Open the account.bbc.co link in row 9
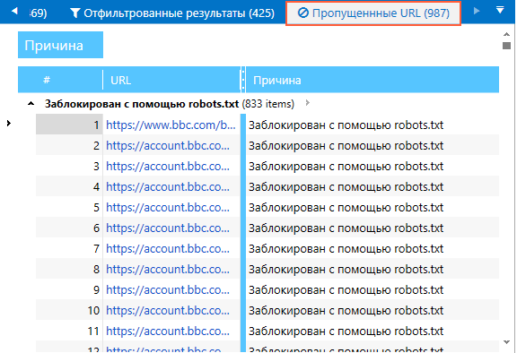This screenshot has height=353, width=517. [x=168, y=290]
